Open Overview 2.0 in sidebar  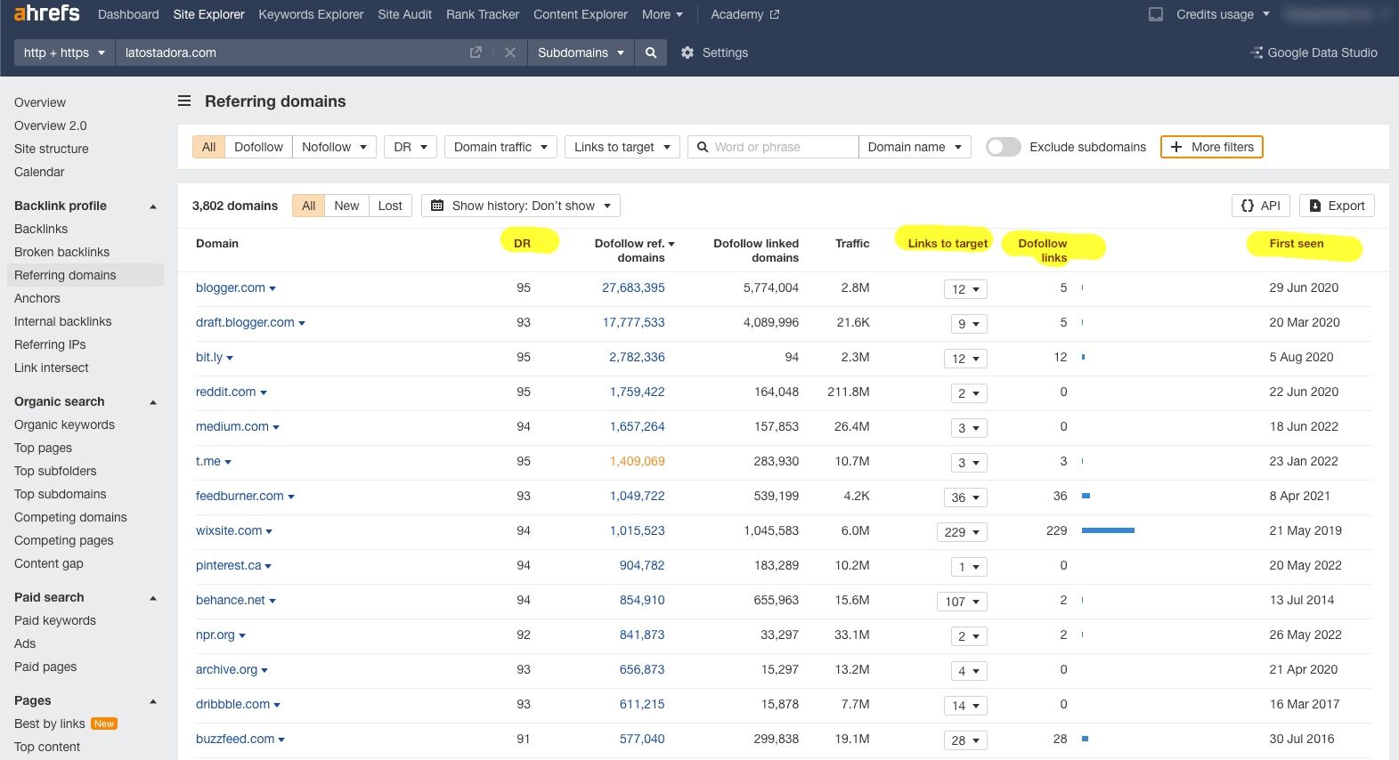pyautogui.click(x=51, y=125)
